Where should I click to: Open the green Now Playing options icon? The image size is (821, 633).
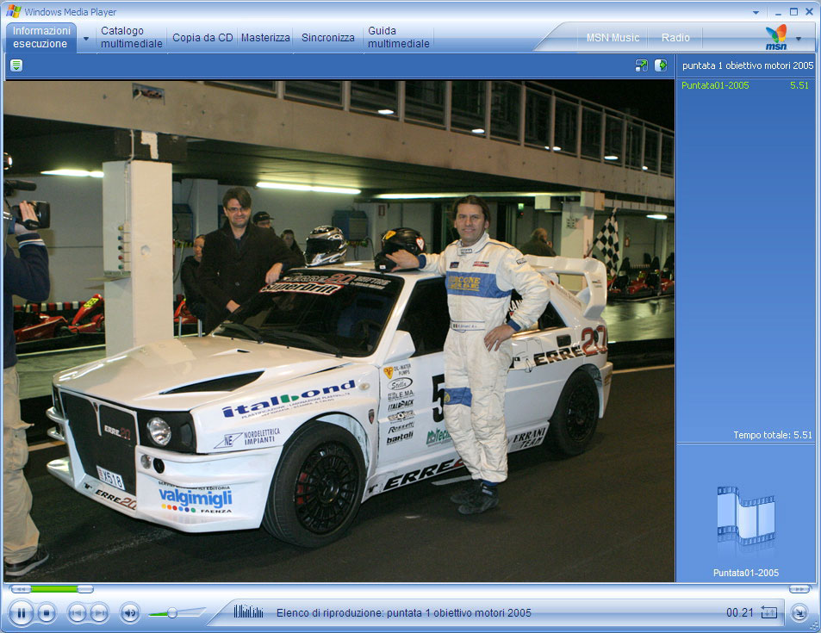(x=16, y=65)
